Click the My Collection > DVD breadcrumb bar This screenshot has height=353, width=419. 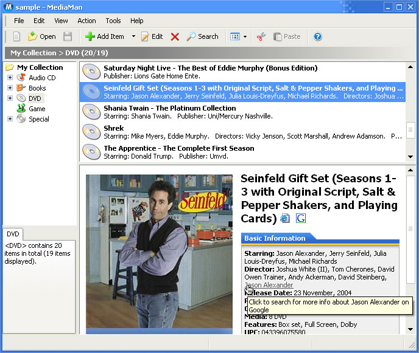click(x=209, y=53)
